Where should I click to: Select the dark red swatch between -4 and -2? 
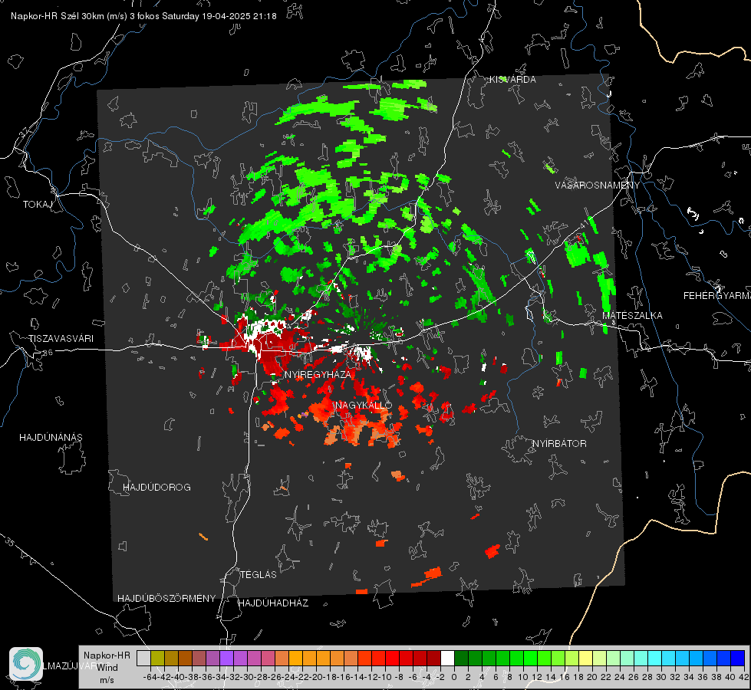pos(434,658)
